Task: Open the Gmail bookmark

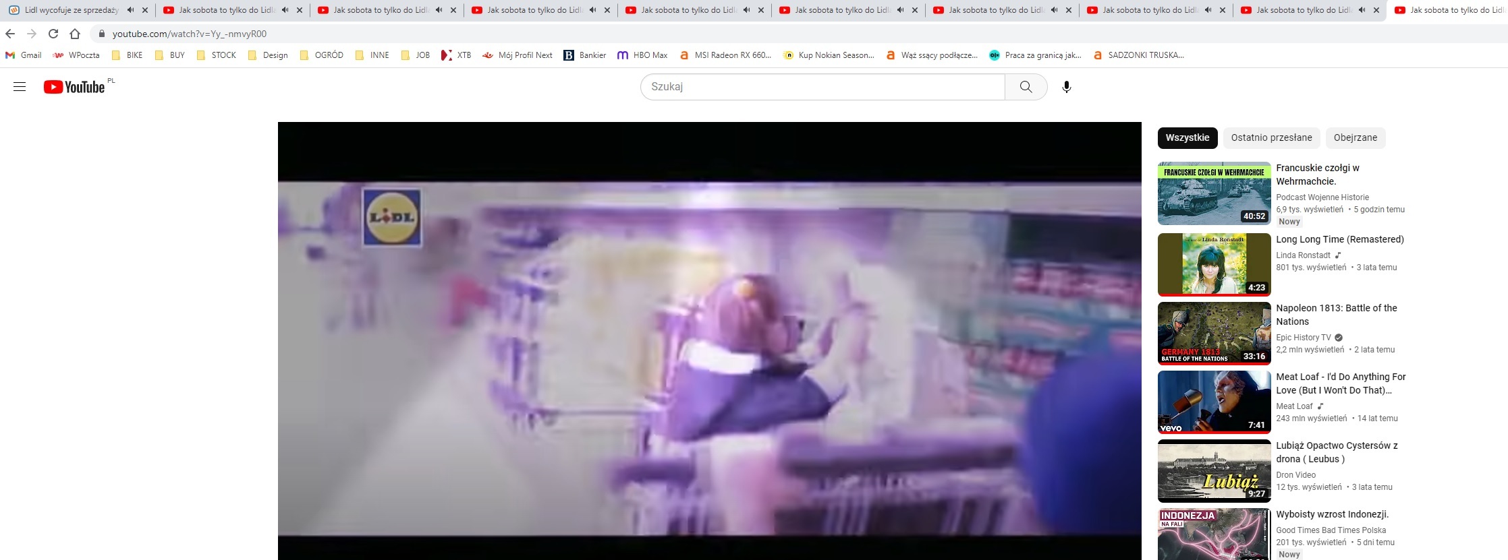Action: tap(24, 55)
